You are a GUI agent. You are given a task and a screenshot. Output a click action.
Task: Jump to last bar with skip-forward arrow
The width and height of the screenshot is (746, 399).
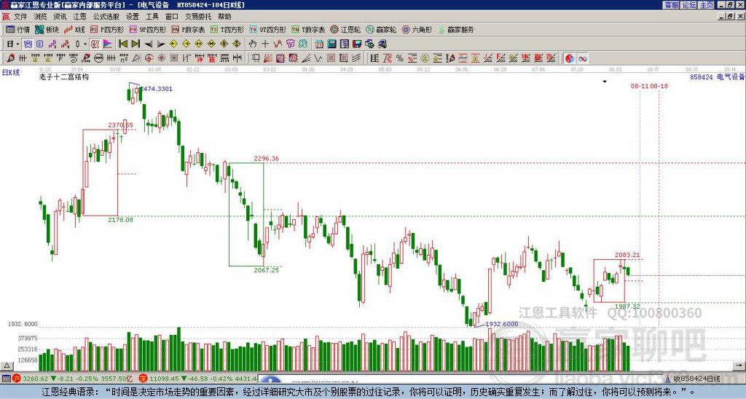[x=136, y=44]
